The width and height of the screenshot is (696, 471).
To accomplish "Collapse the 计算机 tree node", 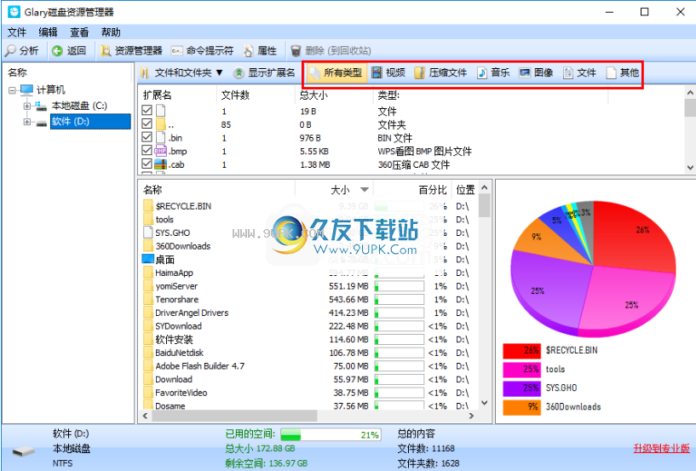I will tap(13, 90).
